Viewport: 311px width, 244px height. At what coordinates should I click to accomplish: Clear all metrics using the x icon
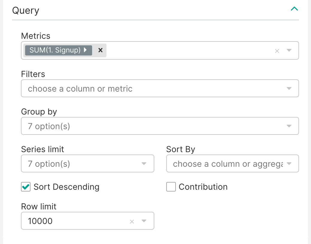(277, 50)
